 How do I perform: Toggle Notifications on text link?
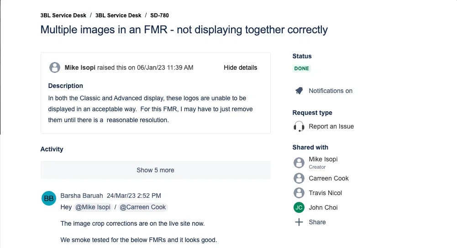pos(331,91)
